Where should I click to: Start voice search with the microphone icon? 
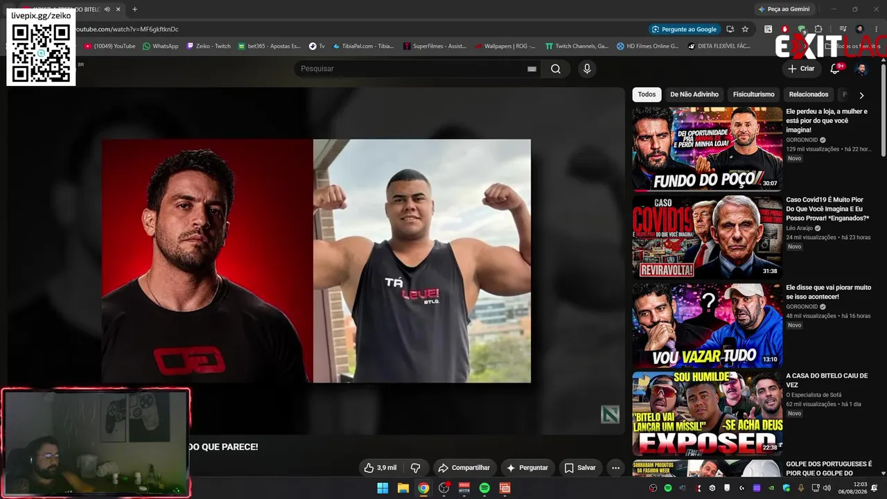587,69
